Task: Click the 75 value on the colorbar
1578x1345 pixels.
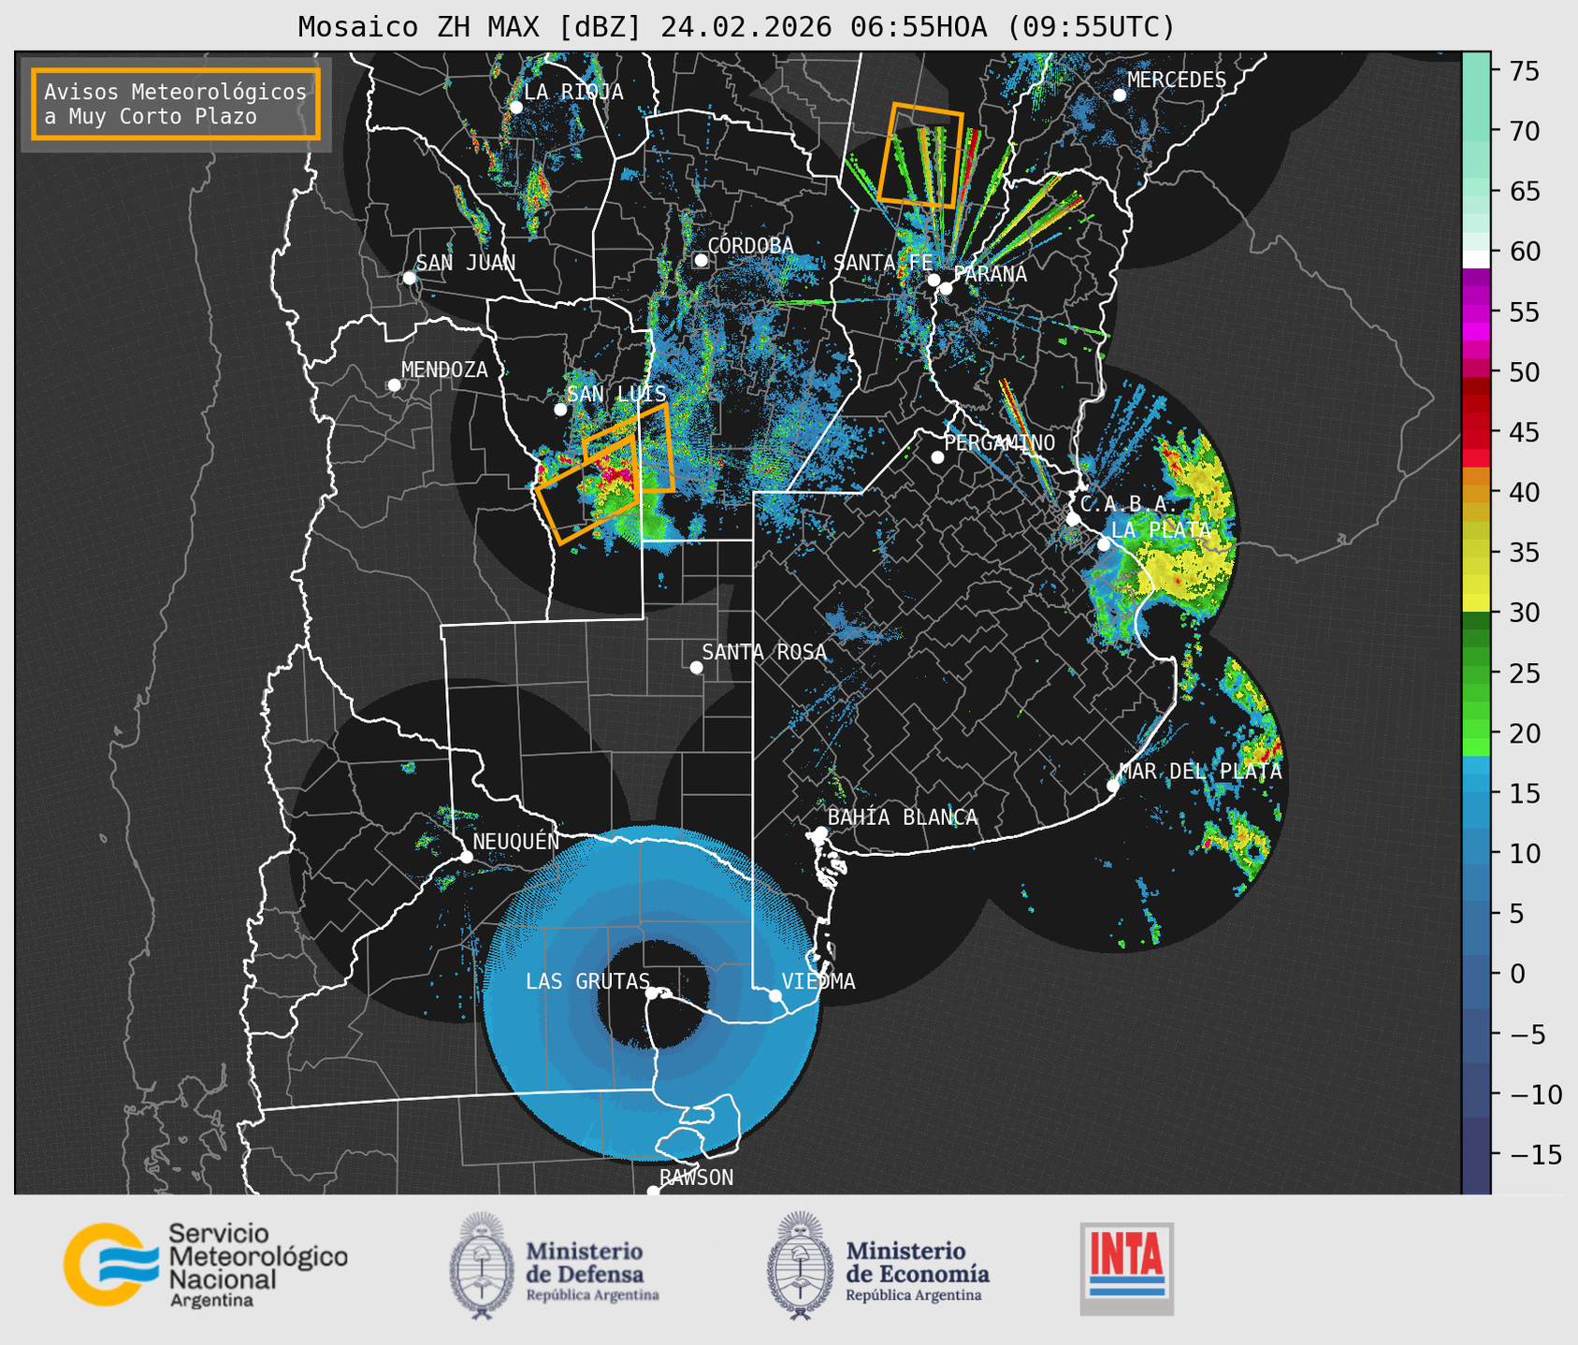Action: pos(1523,71)
